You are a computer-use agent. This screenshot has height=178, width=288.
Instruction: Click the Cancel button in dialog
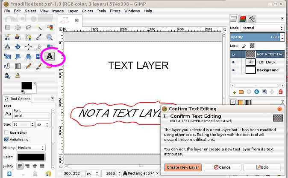[x=223, y=167]
